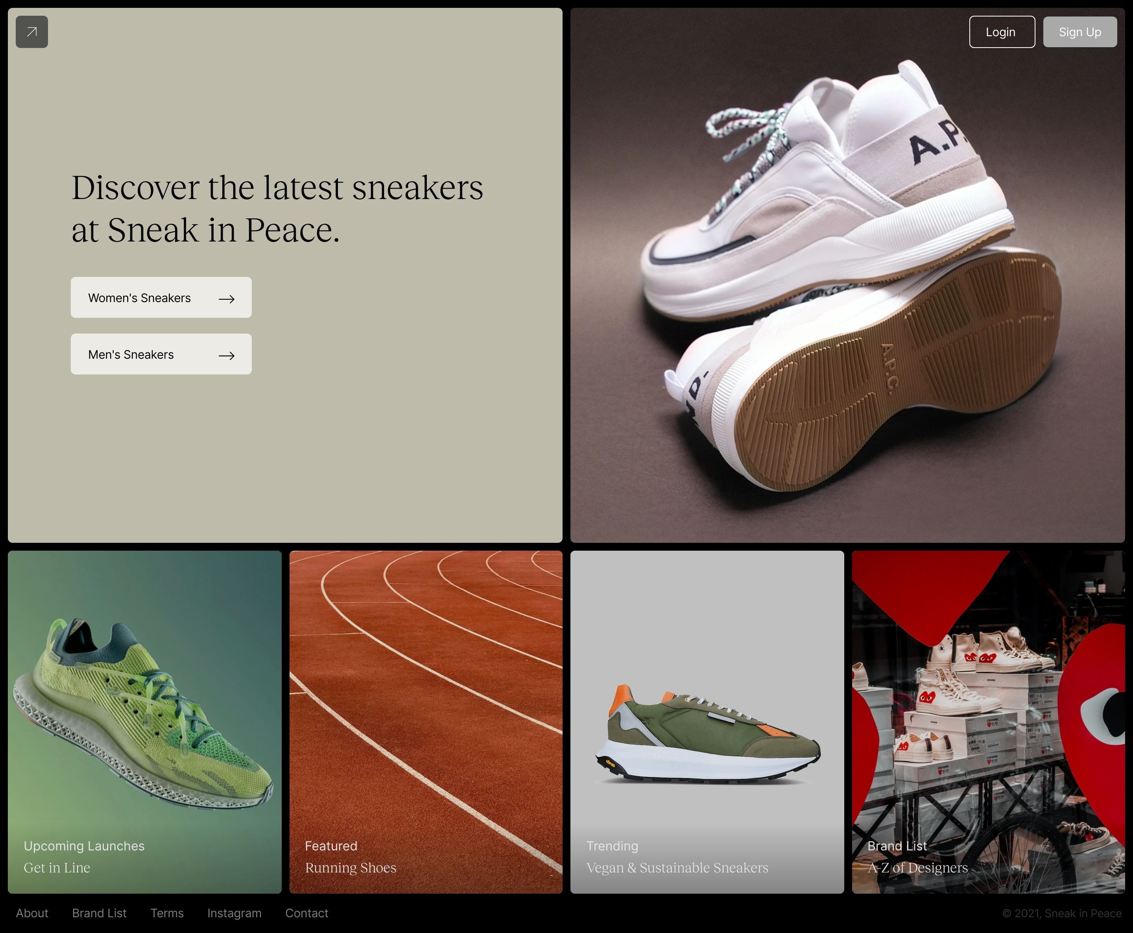Open the Women's Sneakers label
Image resolution: width=1133 pixels, height=933 pixels.
pos(139,298)
